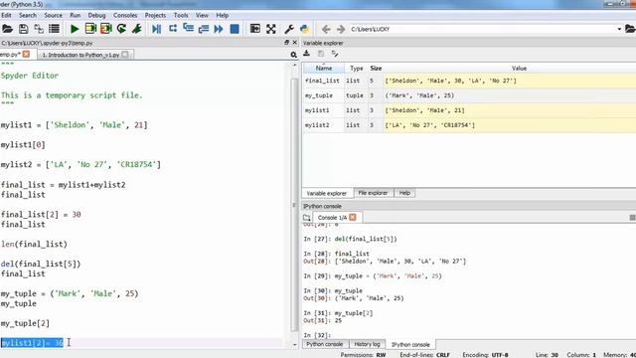Open the Source menu

tap(53, 15)
